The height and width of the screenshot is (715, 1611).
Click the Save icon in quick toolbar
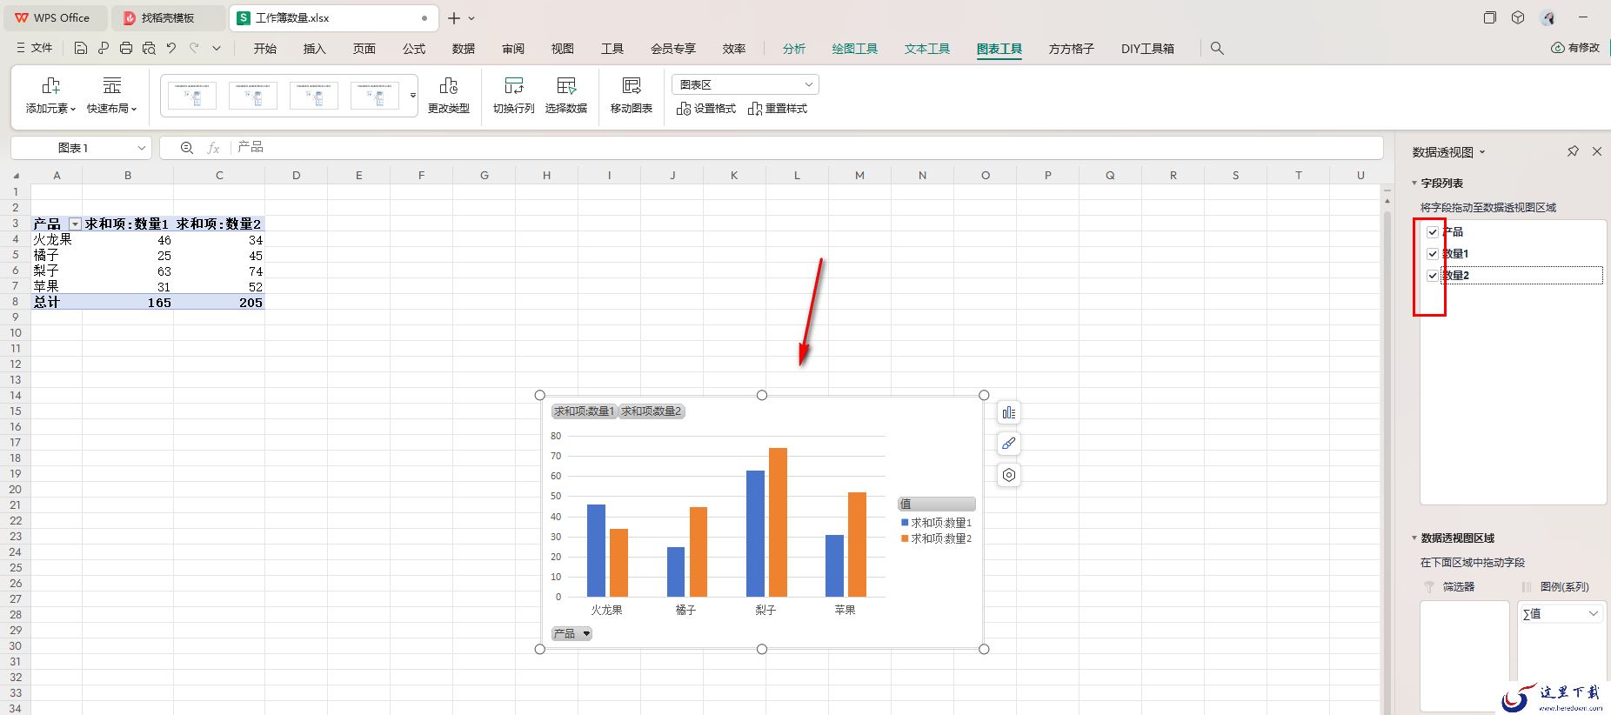[x=80, y=49]
